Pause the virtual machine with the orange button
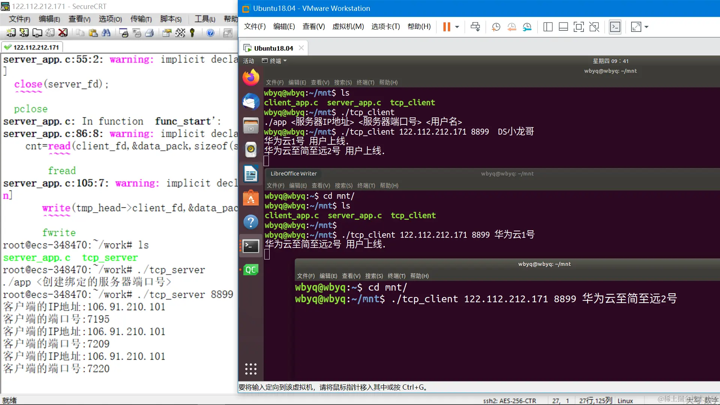 point(446,27)
